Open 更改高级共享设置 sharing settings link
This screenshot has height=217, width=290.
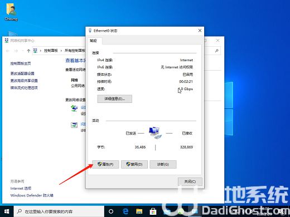24,81
